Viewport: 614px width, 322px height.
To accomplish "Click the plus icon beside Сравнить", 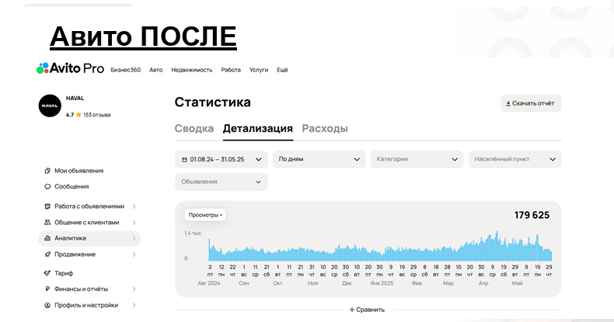I will 351,310.
